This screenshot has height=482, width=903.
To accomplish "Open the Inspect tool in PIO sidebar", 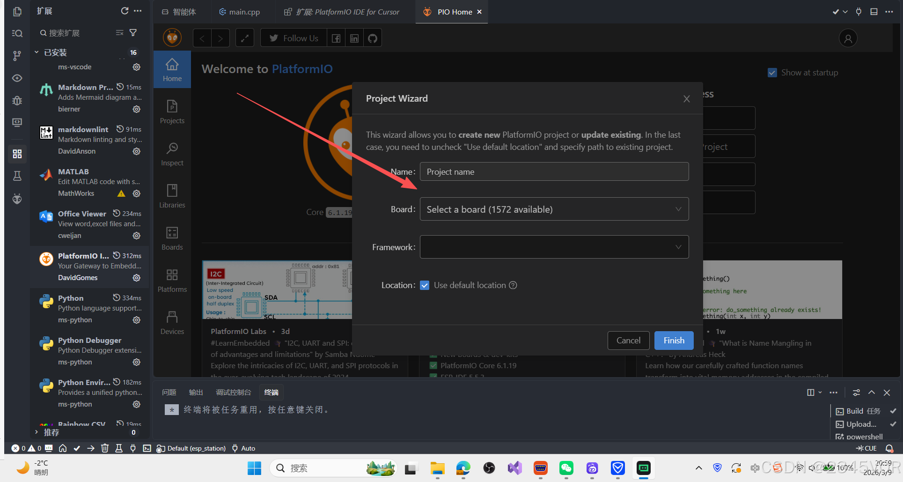I will point(172,154).
